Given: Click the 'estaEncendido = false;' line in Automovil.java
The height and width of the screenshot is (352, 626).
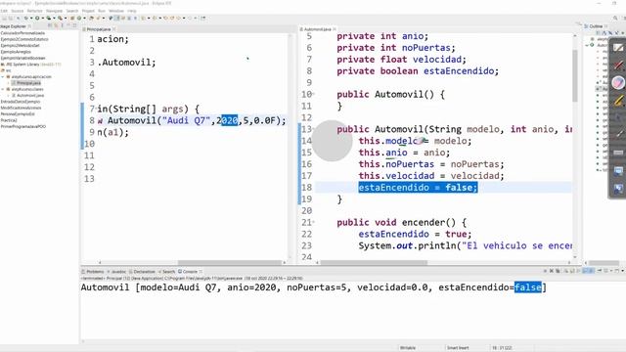Looking at the screenshot, I should coord(418,187).
